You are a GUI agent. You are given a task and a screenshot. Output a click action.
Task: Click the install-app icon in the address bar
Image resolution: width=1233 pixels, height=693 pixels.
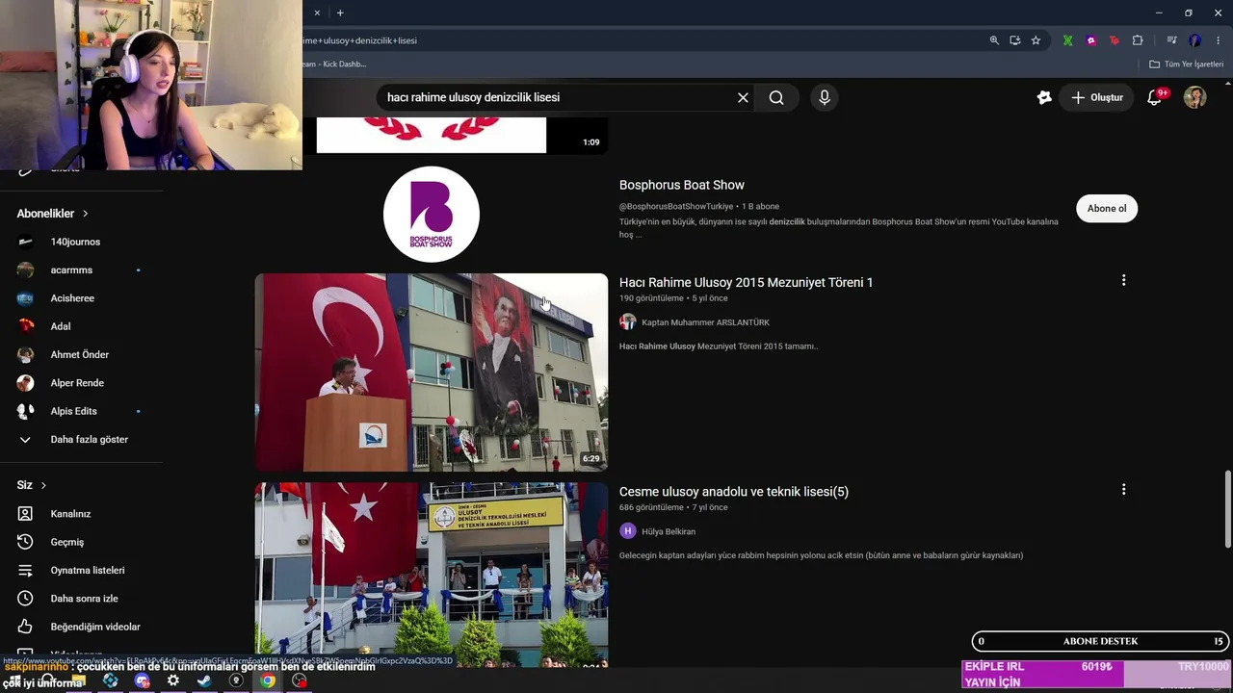pyautogui.click(x=1015, y=40)
